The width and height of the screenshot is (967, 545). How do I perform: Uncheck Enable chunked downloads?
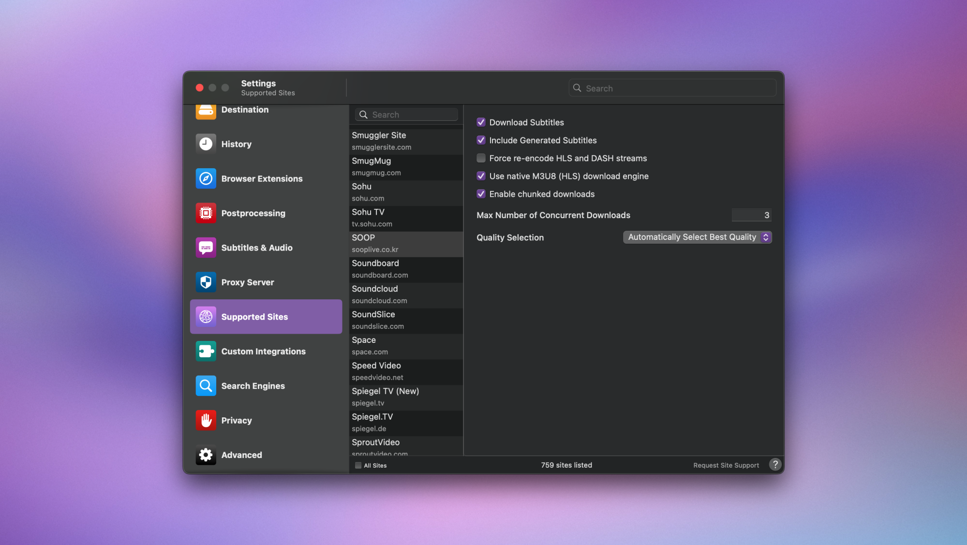481,194
